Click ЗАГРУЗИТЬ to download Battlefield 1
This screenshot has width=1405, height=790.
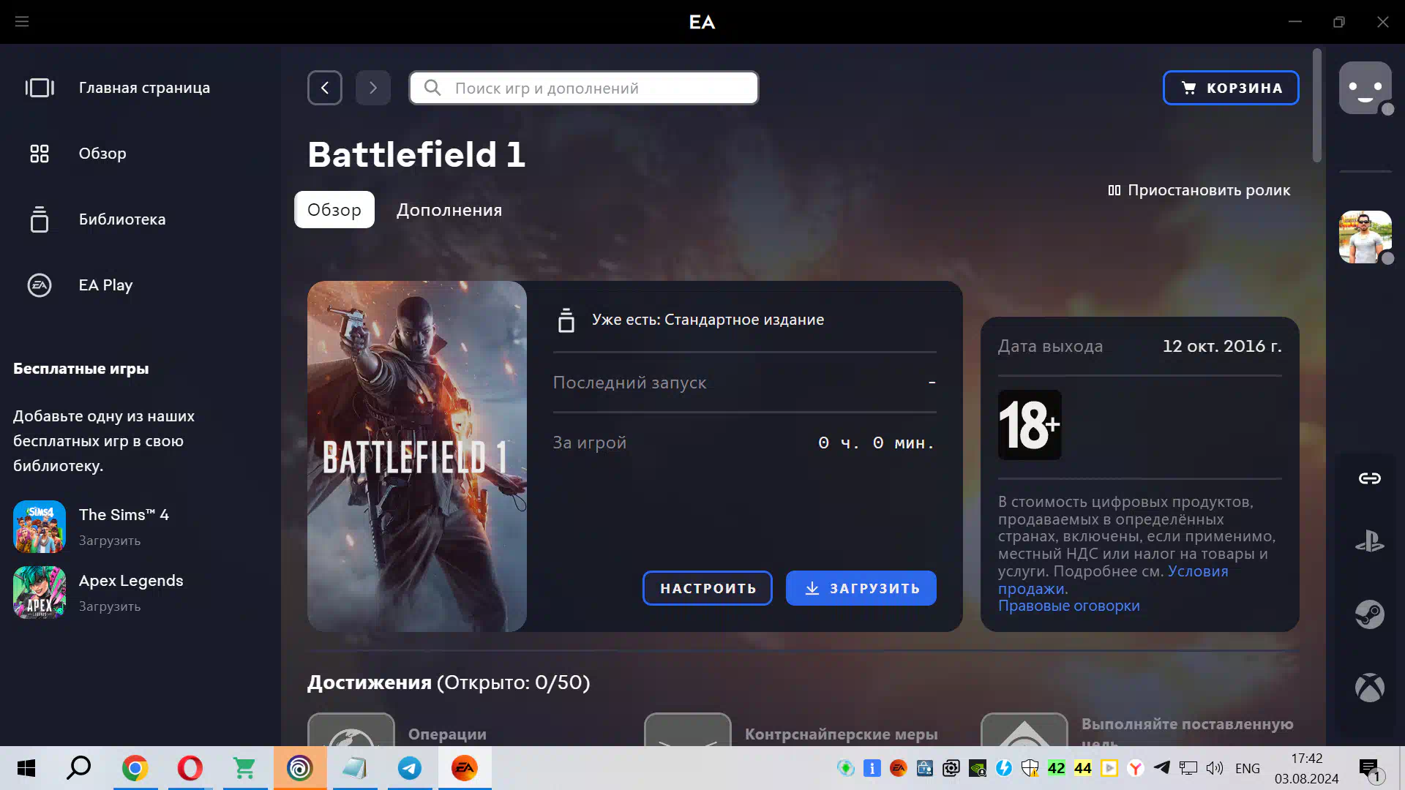(861, 588)
